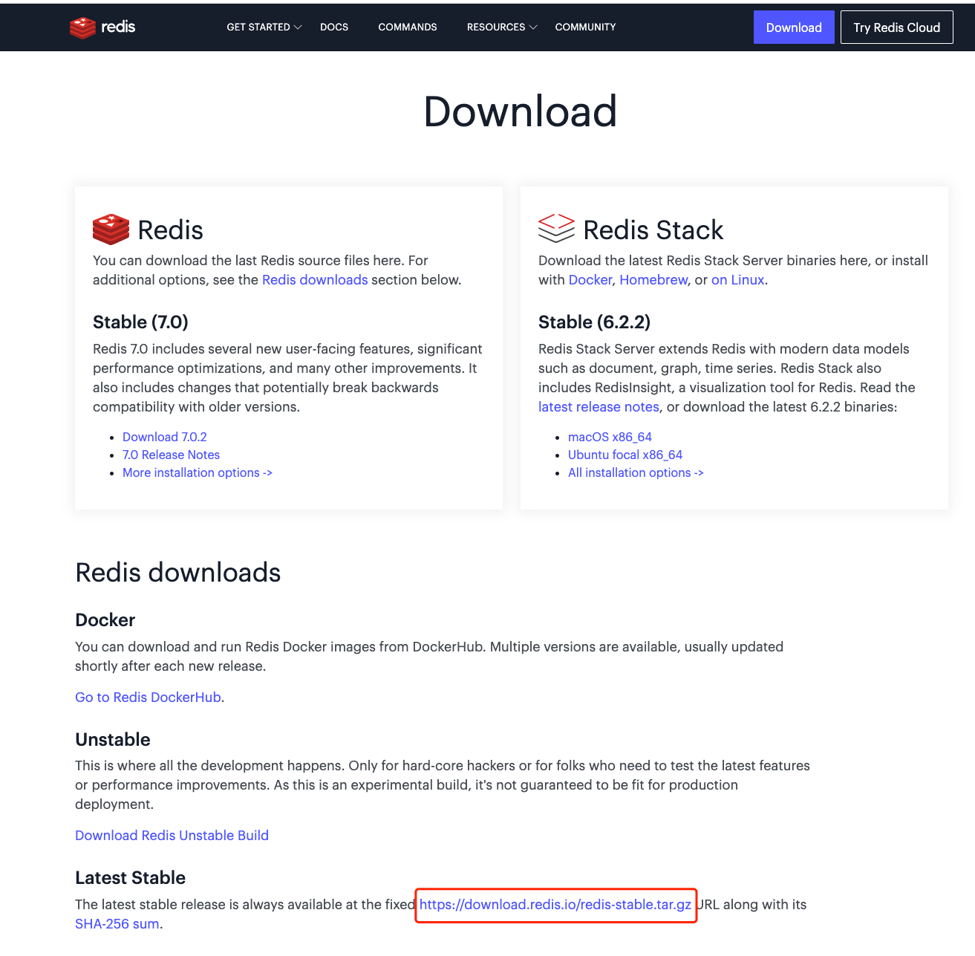The width and height of the screenshot is (975, 956).
Task: Open the COMMANDS menu item
Action: click(x=408, y=27)
